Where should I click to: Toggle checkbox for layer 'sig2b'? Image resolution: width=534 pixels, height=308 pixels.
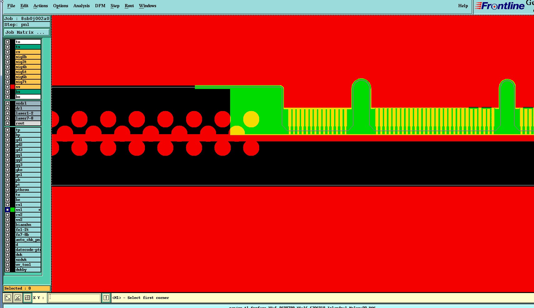pyautogui.click(x=7, y=57)
